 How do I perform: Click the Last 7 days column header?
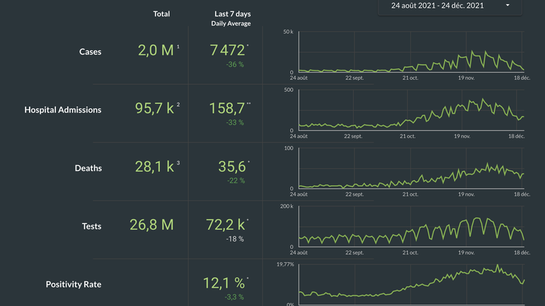pyautogui.click(x=232, y=13)
